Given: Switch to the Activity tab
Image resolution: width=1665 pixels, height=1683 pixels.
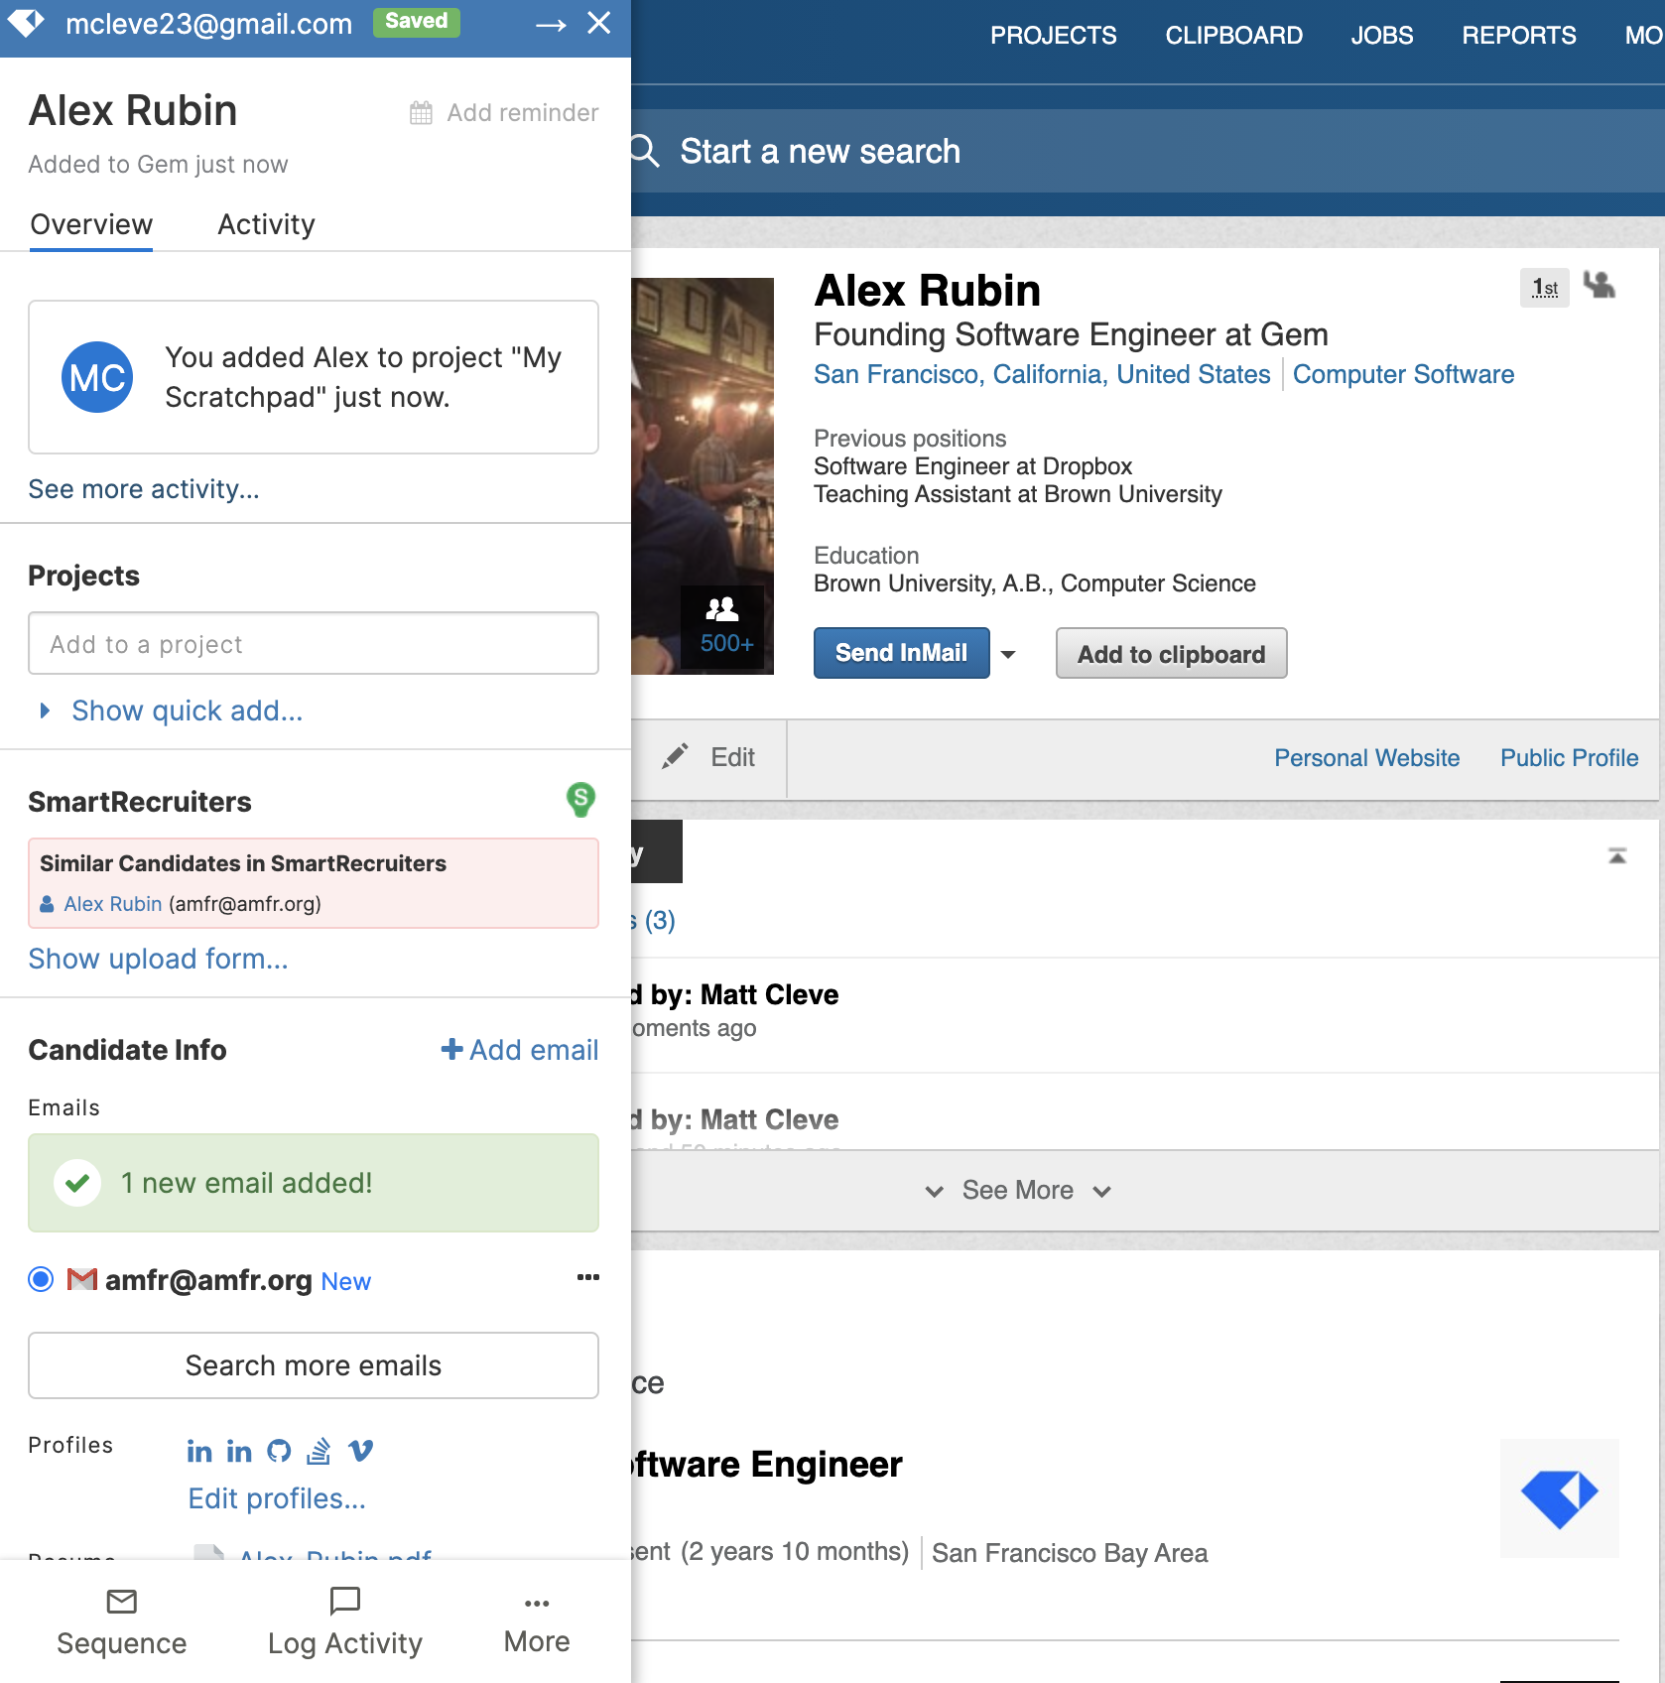Looking at the screenshot, I should [x=266, y=224].
